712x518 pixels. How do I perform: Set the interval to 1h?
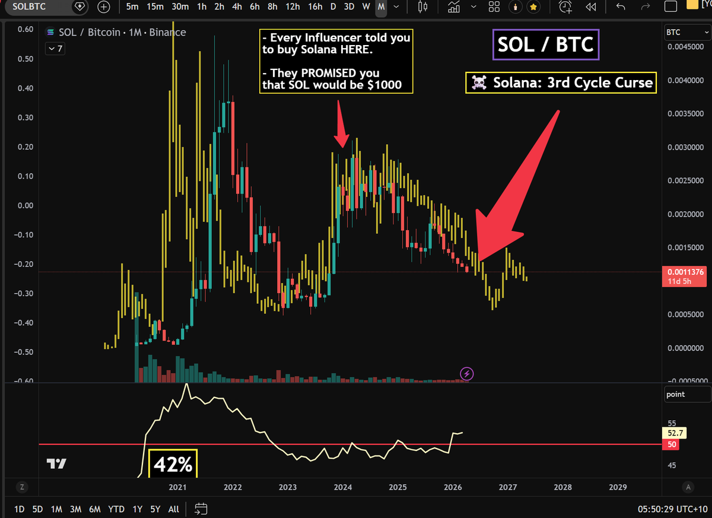tap(202, 7)
